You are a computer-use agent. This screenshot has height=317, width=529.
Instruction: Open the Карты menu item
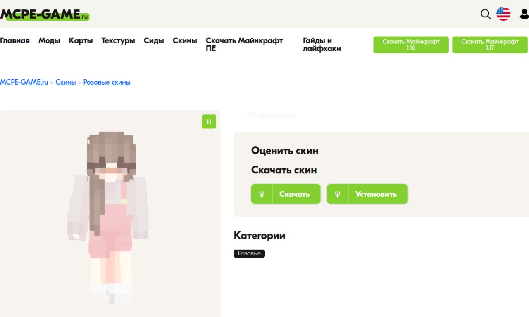pyautogui.click(x=81, y=40)
